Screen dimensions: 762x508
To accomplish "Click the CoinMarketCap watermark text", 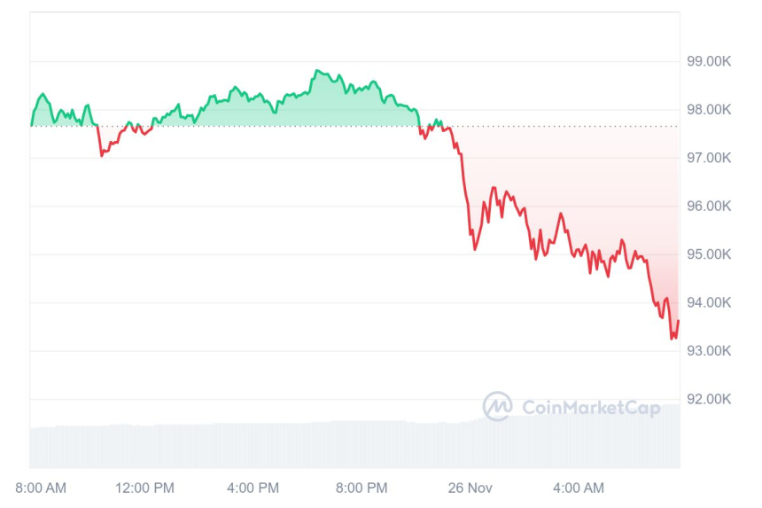I will point(591,408).
